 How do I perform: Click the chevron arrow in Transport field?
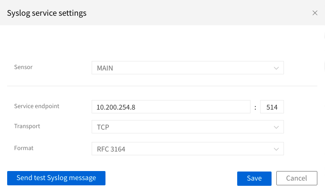click(x=276, y=127)
